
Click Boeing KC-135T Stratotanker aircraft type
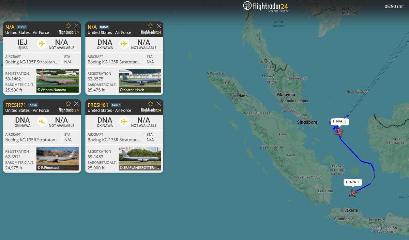32,62
